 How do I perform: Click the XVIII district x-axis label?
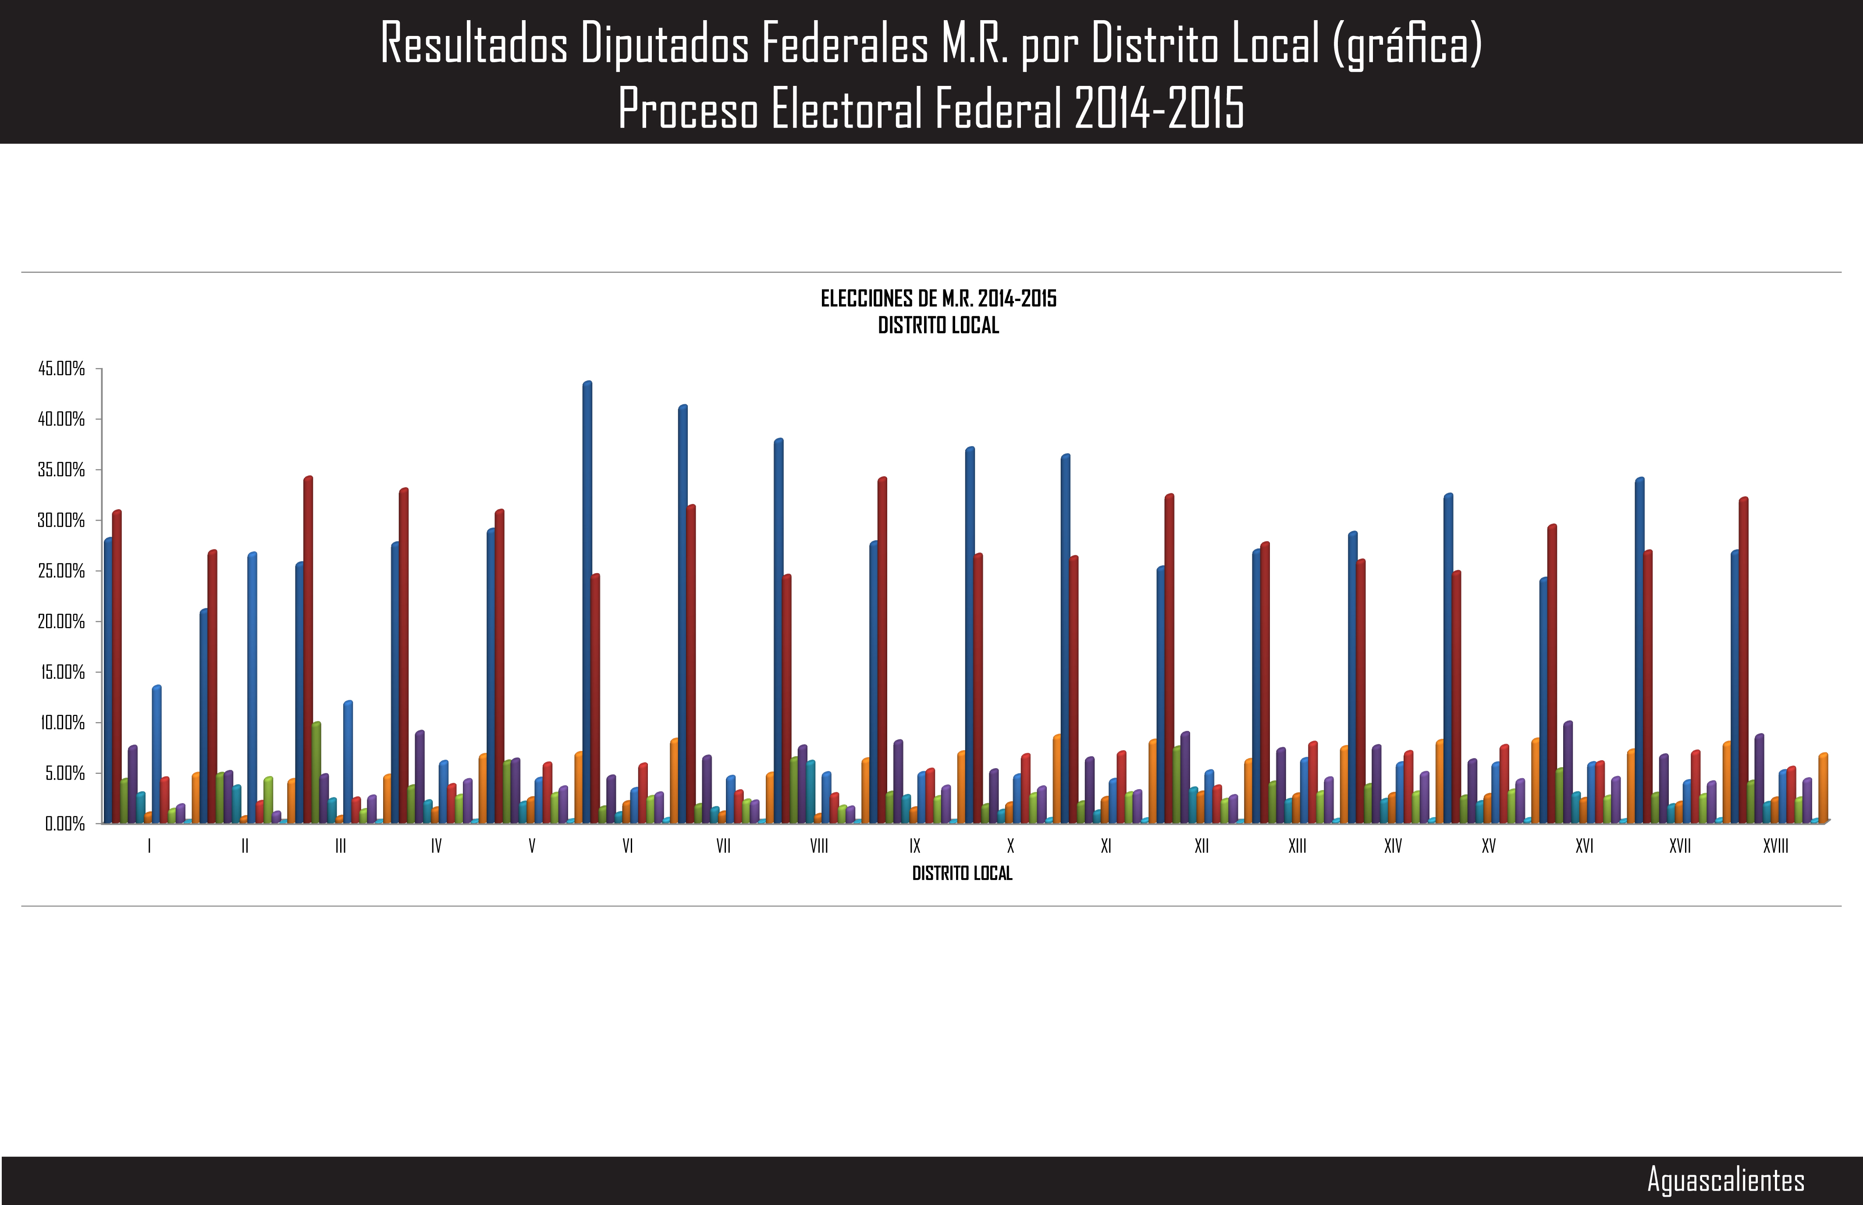click(x=1775, y=846)
